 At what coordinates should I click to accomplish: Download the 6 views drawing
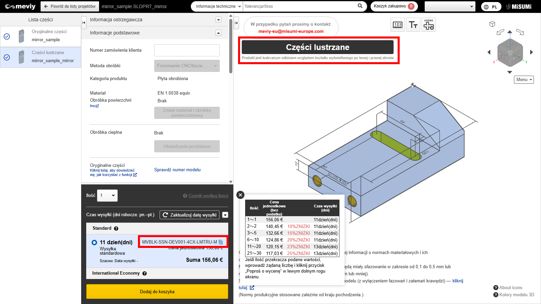429,25
